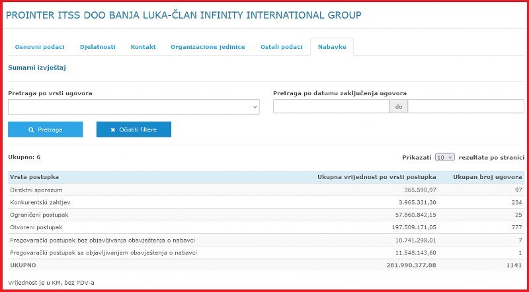Screen dimensions: 529x292
Task: Click the PROINTER ITSS company title
Action: coord(184,15)
